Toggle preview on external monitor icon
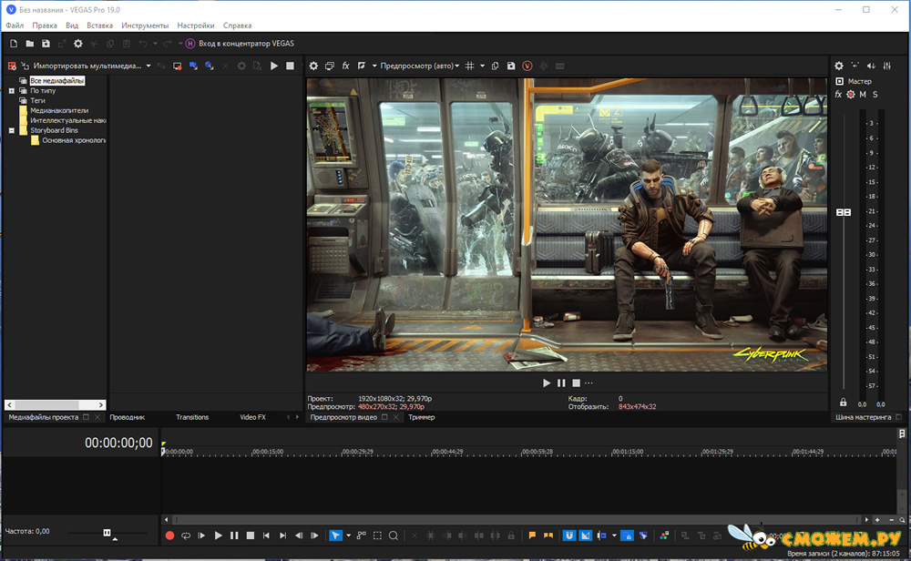The height and width of the screenshot is (561, 911). point(330,66)
